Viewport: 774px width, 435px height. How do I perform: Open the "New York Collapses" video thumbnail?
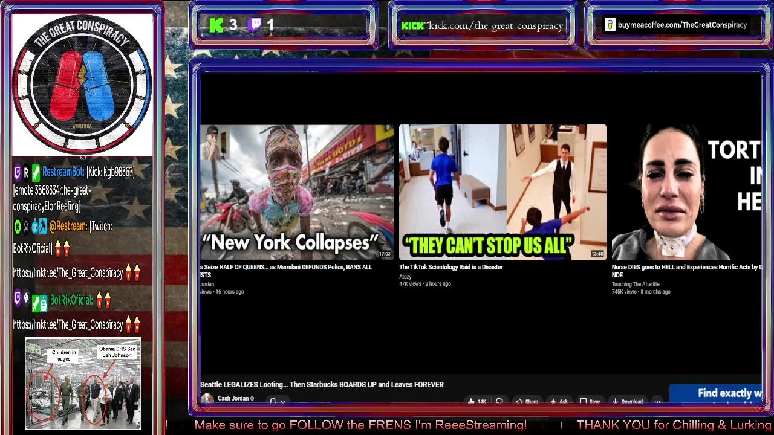[x=297, y=192]
